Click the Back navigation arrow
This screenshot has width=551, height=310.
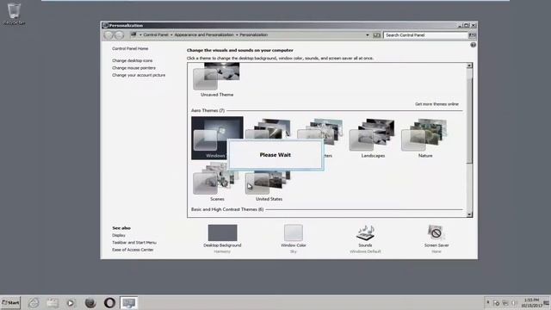108,34
